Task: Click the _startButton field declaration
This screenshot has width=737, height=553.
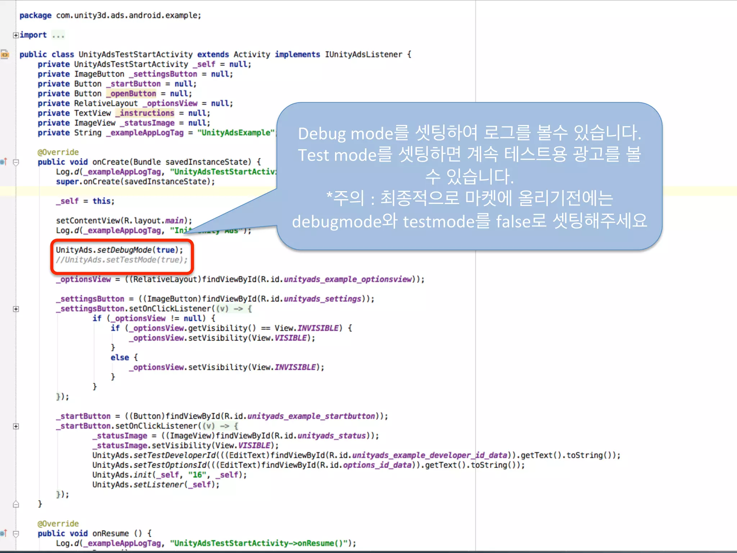Action: click(117, 84)
